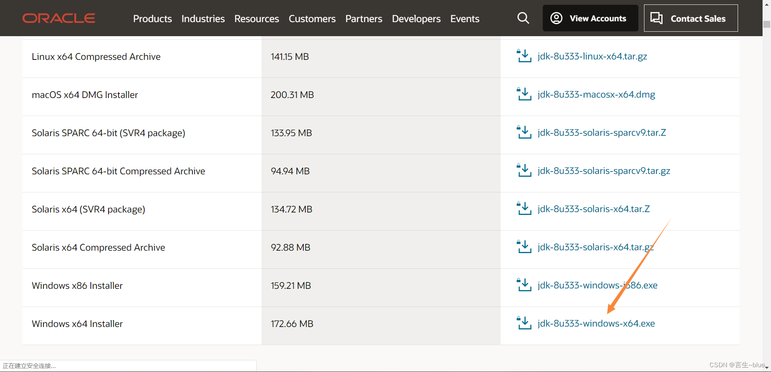This screenshot has height=372, width=771.
Task: Open the Customers menu
Action: 312,18
